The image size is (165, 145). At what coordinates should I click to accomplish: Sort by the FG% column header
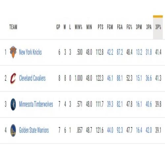pyautogui.click(x=129, y=27)
